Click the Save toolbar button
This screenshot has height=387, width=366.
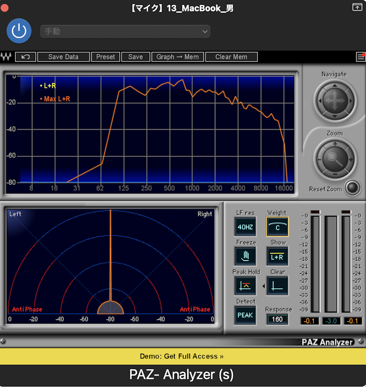tap(136, 57)
